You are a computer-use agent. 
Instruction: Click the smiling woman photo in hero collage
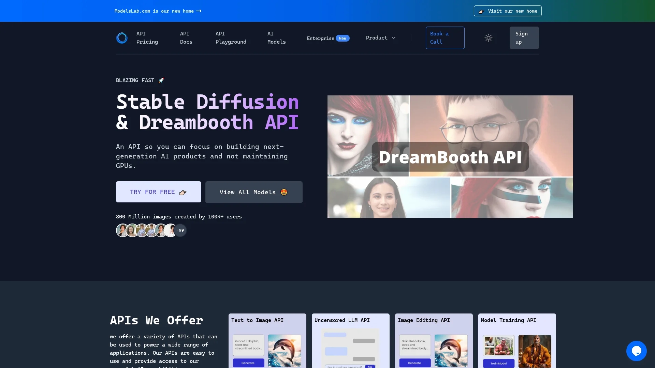click(x=389, y=198)
